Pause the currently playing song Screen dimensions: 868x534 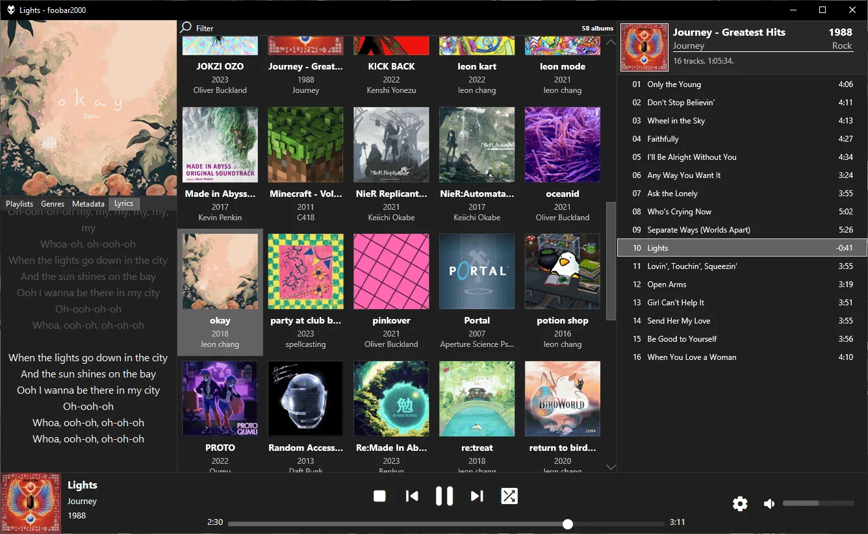point(444,496)
